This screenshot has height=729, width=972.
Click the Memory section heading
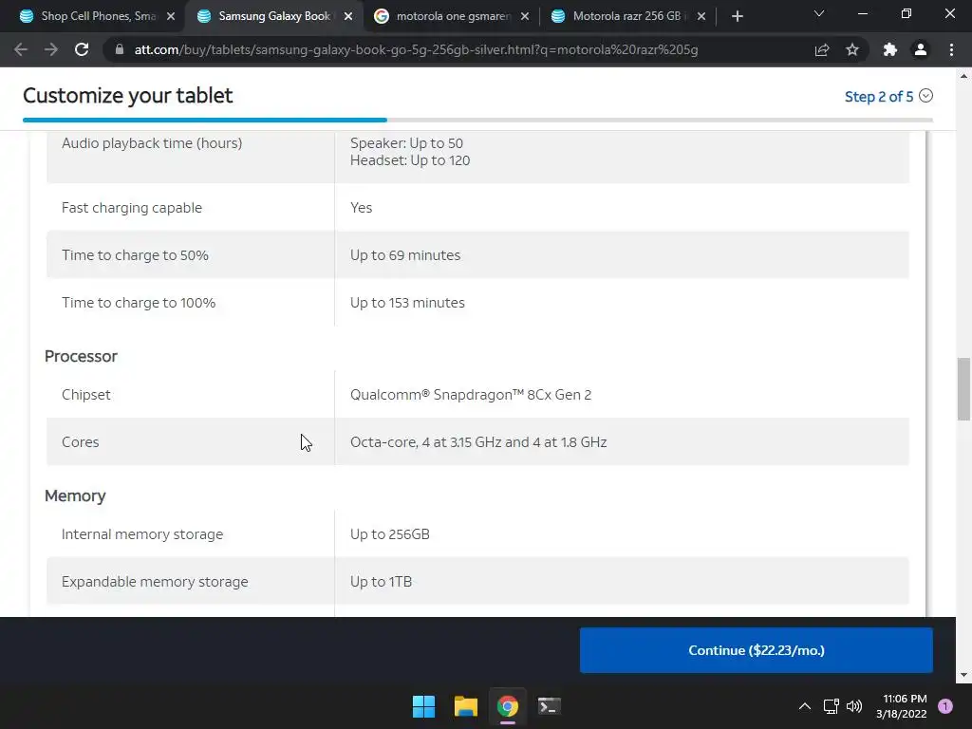tap(75, 495)
